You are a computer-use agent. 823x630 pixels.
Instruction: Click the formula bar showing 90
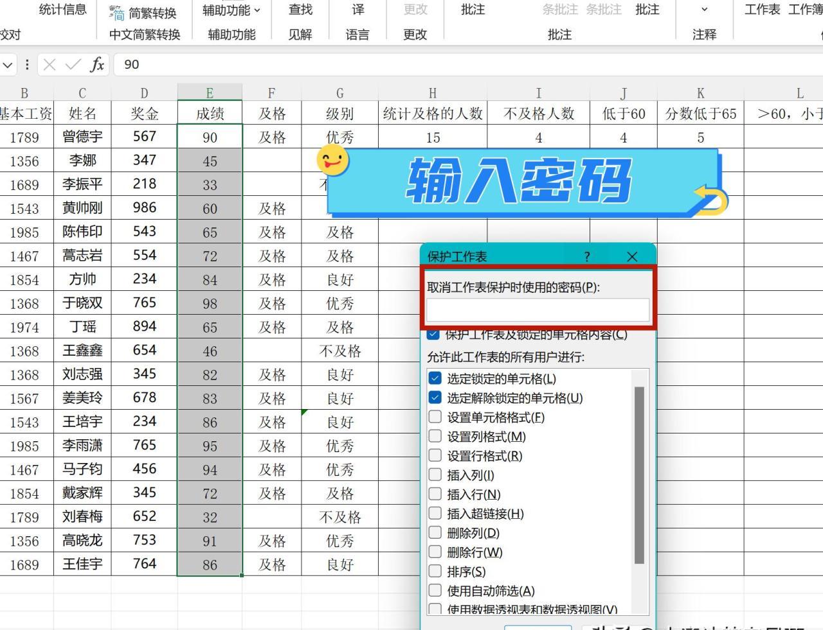(468, 64)
